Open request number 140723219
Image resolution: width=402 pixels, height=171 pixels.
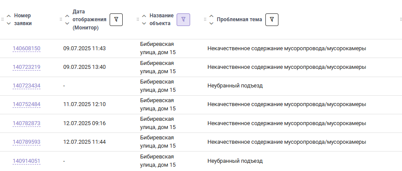coord(27,67)
